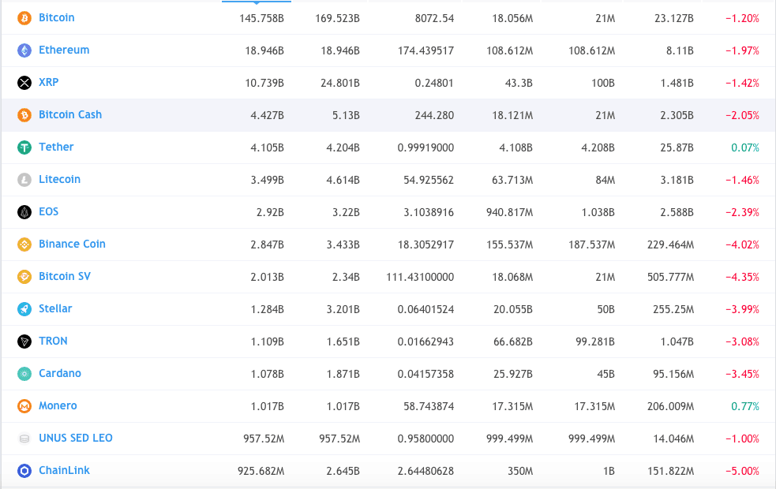Open the Bitcoin SV link

coord(65,276)
